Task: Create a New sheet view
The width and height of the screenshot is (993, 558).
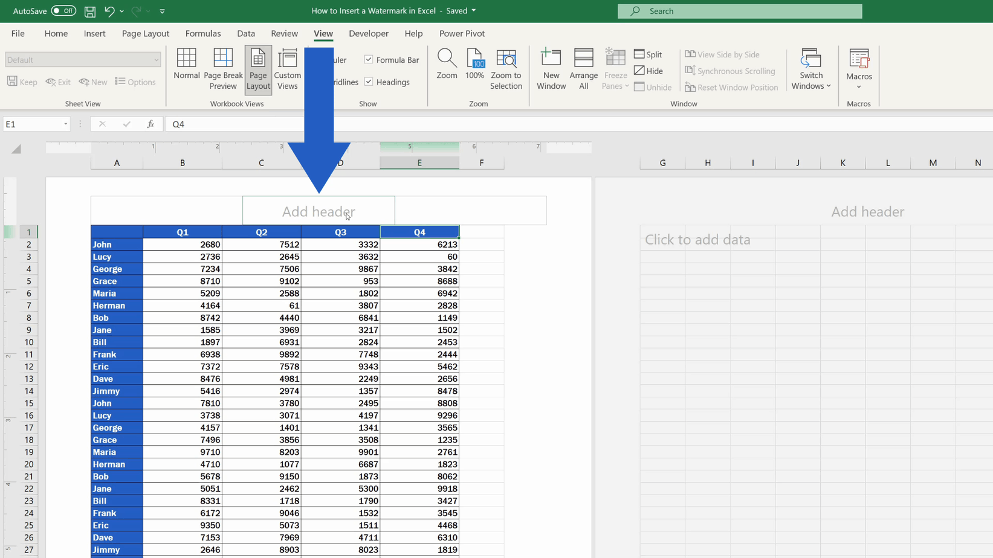Action: 93,82
